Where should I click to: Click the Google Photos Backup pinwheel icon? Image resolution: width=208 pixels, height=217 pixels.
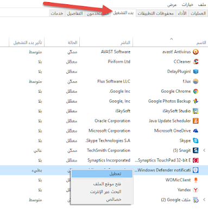(x=196, y=101)
